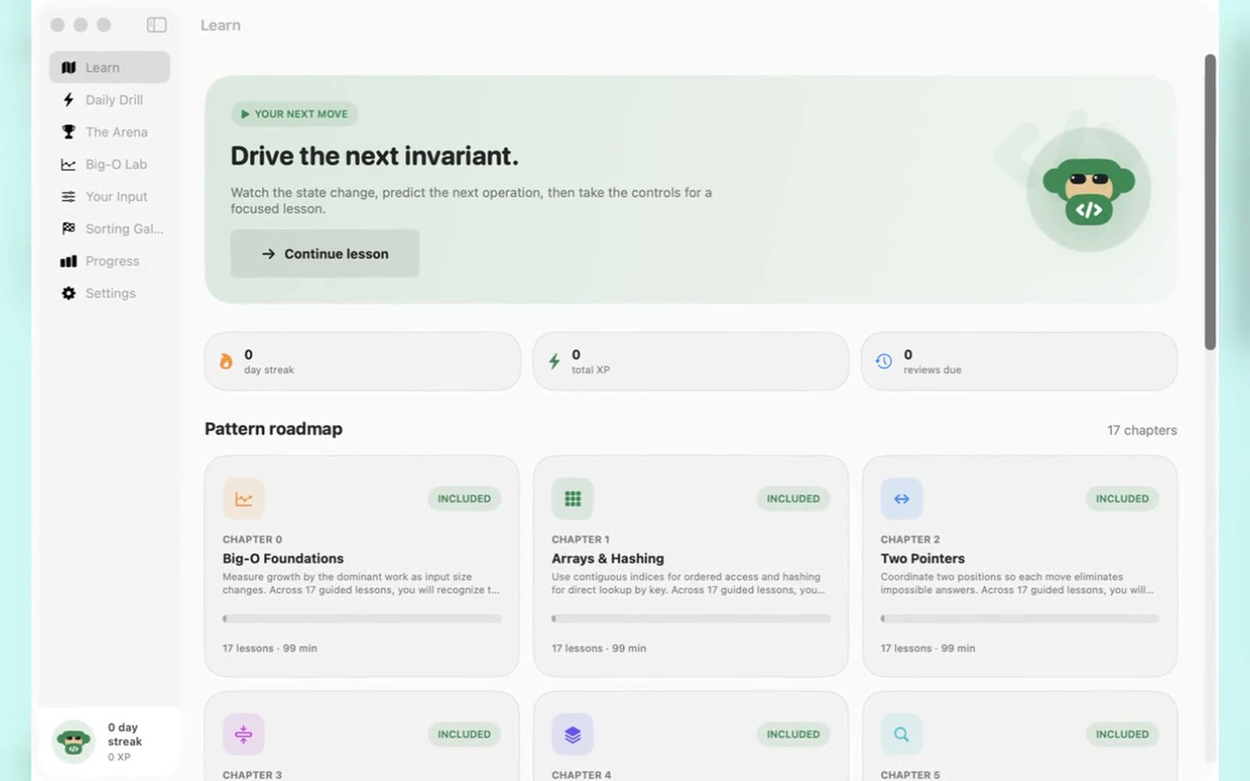Click the '17 chapters' text
This screenshot has width=1250, height=781.
1141,430
